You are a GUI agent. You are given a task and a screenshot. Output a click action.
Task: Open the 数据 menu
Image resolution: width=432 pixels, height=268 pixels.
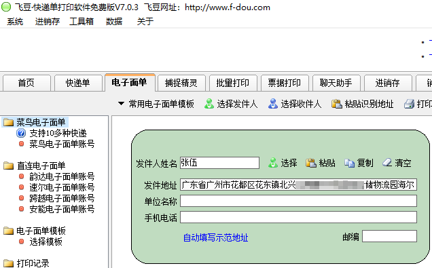114,22
